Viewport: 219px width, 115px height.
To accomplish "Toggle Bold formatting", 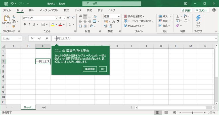I will 25,24.
